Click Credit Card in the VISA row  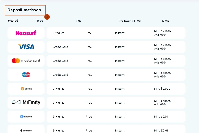[60, 47]
